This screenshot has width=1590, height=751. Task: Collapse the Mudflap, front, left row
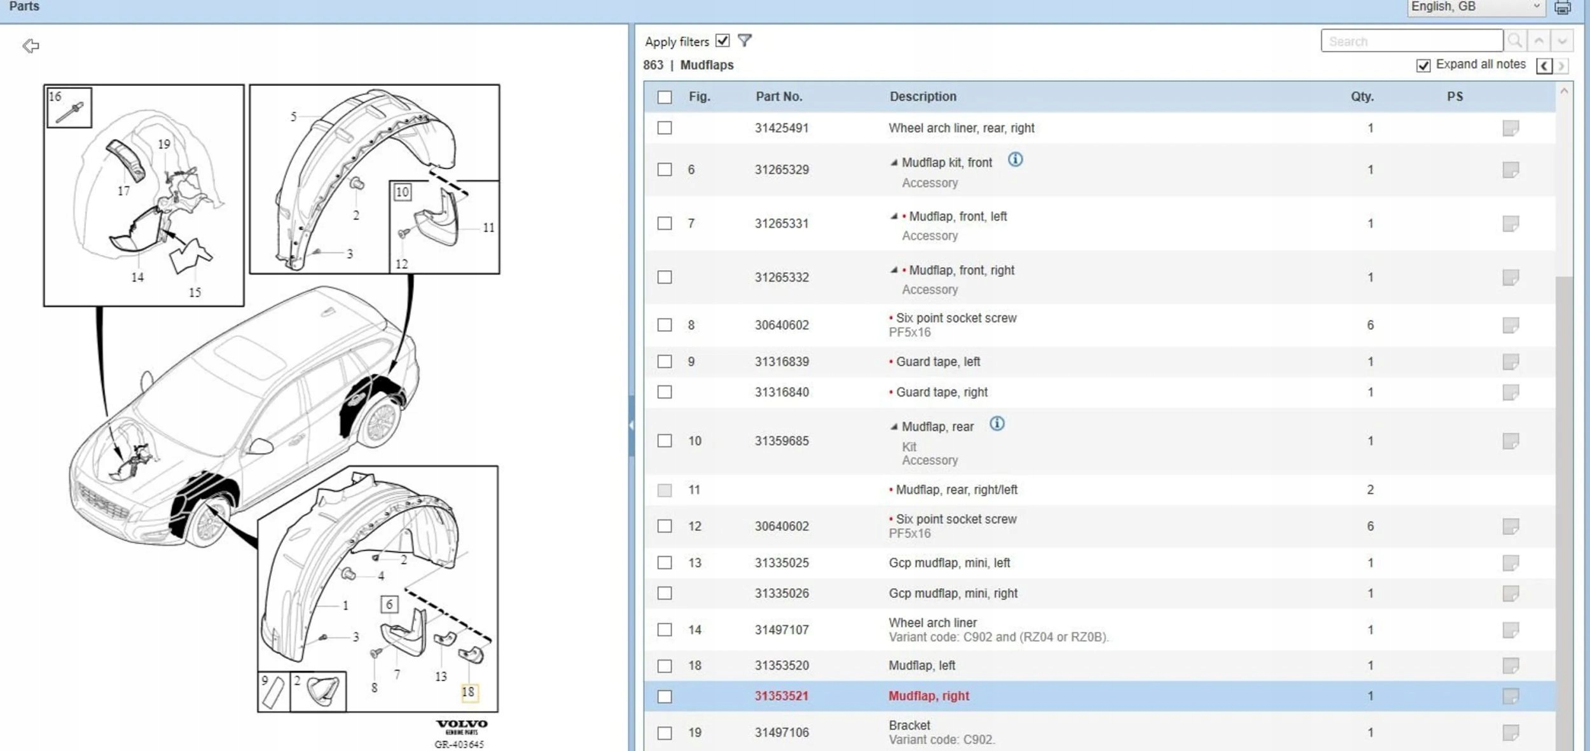pos(894,217)
